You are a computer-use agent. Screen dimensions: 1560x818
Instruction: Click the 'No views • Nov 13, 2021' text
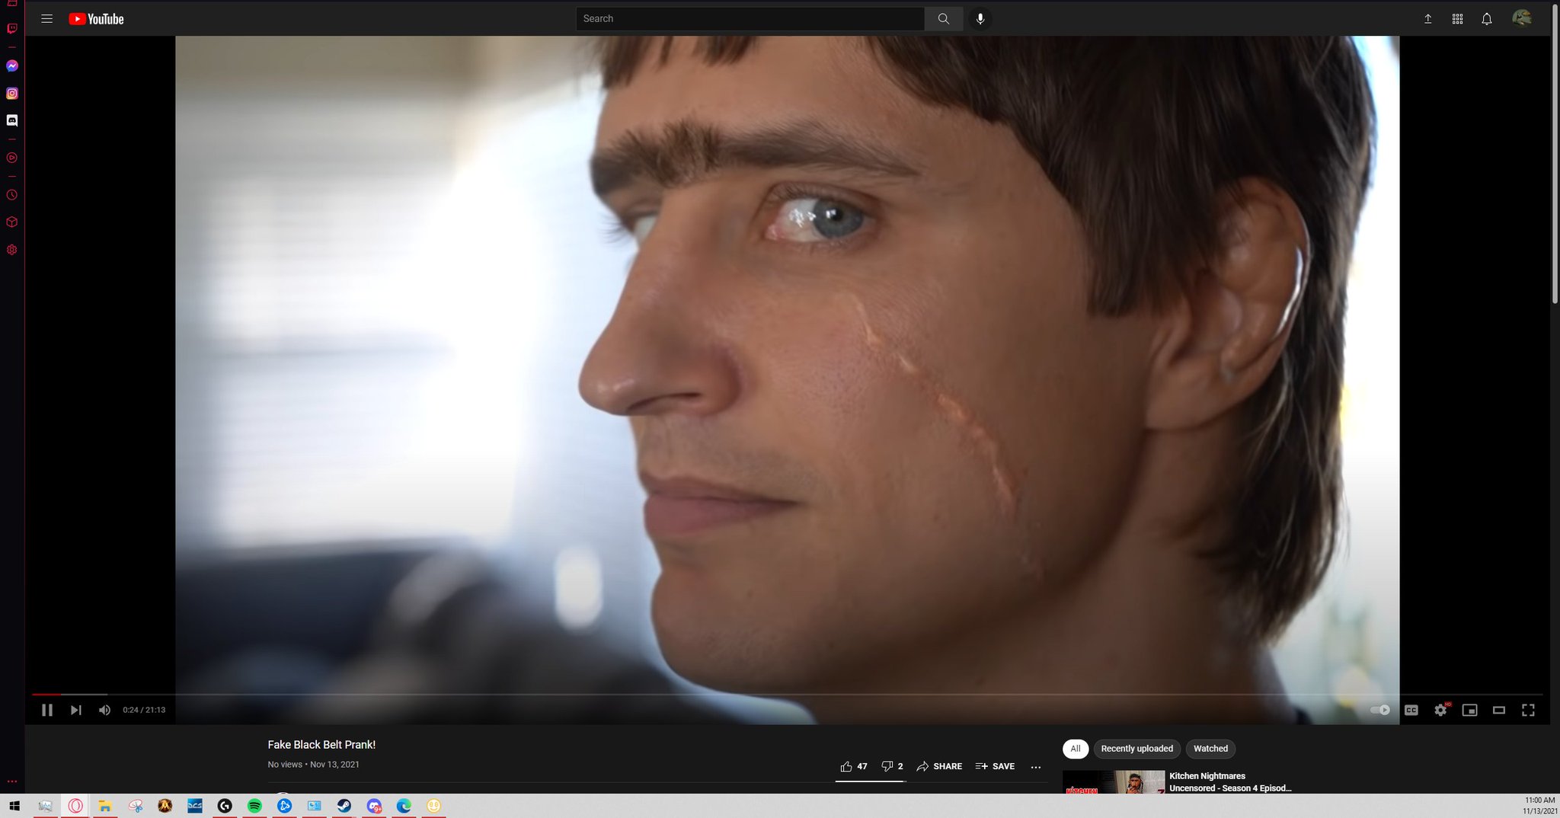point(313,765)
